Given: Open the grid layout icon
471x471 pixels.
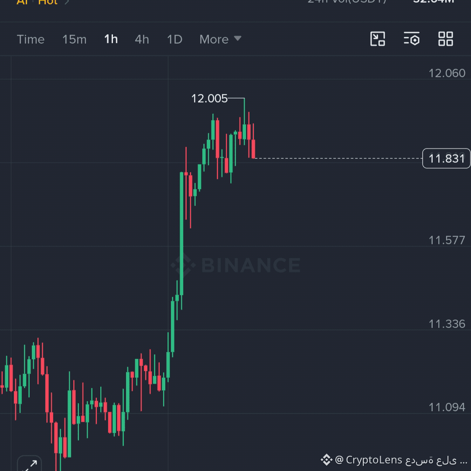Looking at the screenshot, I should (x=445, y=39).
